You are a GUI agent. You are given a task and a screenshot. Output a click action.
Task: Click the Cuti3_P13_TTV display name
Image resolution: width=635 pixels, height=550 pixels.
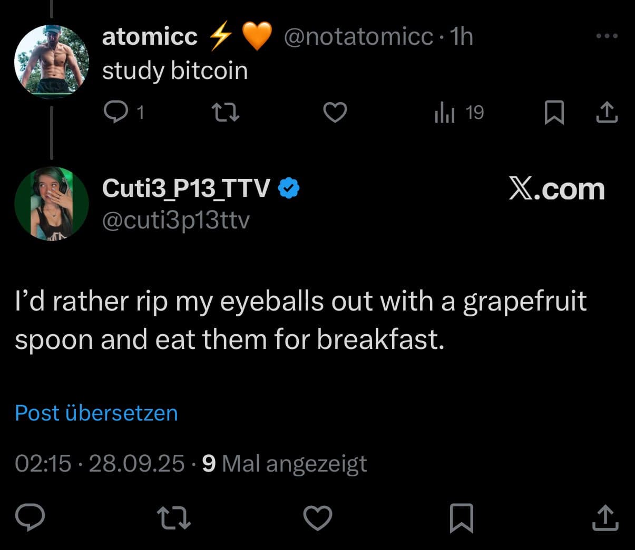[x=186, y=188]
